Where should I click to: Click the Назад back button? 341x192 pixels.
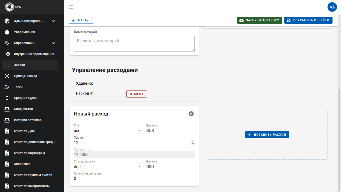[x=81, y=20]
